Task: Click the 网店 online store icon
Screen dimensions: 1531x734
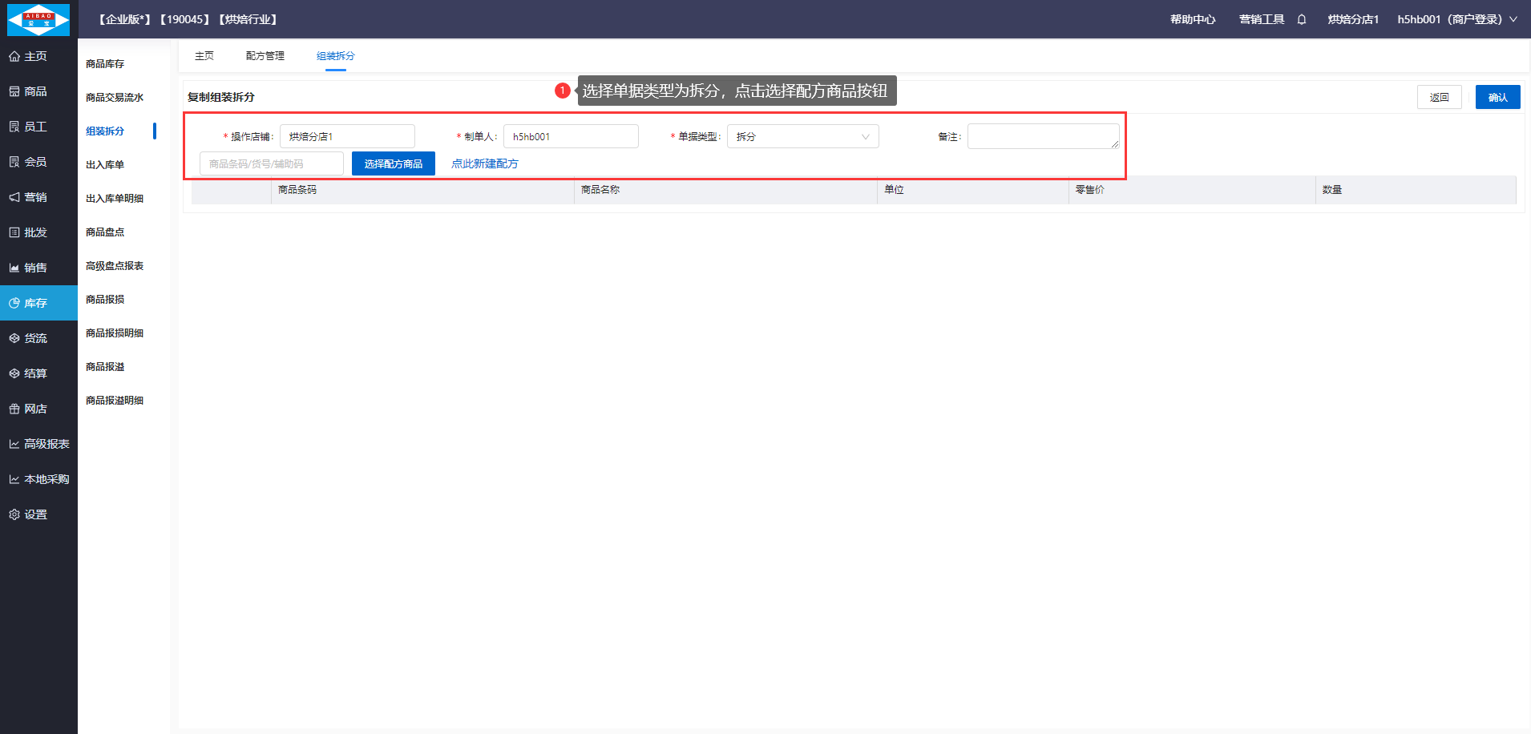Action: (14, 409)
